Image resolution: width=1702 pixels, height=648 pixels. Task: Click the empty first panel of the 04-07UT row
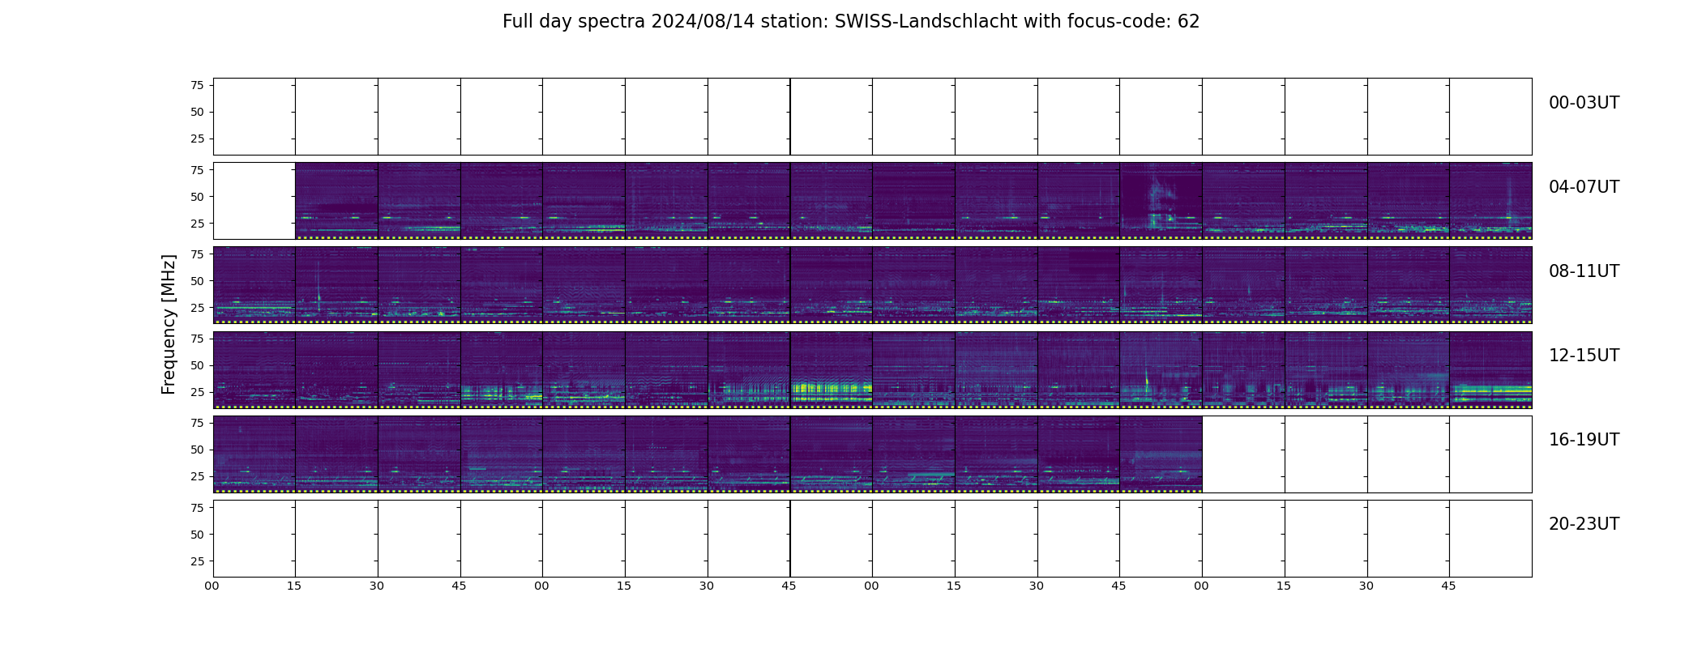(x=254, y=201)
